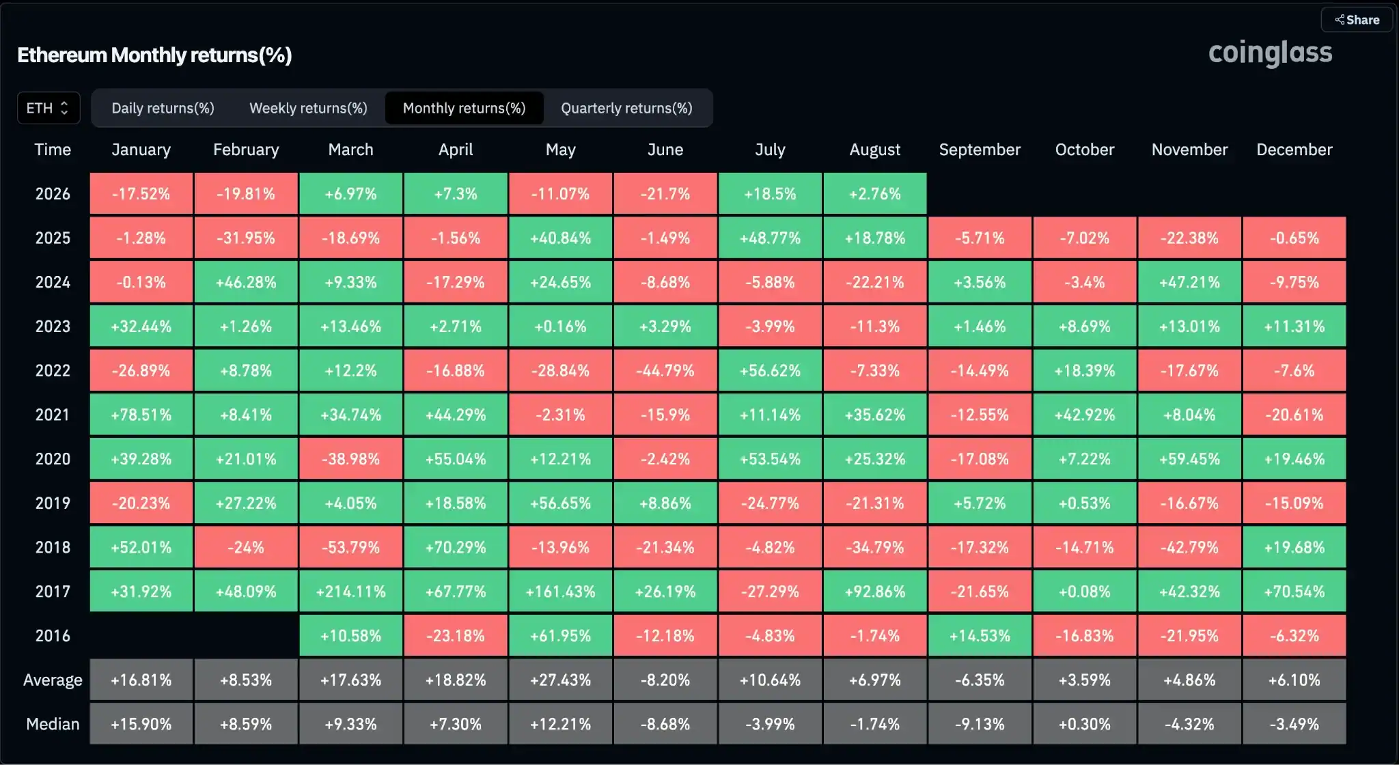Image resolution: width=1399 pixels, height=765 pixels.
Task: Select the 2025 row label
Action: [x=53, y=238]
